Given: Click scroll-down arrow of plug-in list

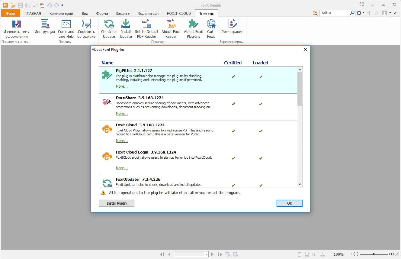Looking at the screenshot, I should pos(300,184).
